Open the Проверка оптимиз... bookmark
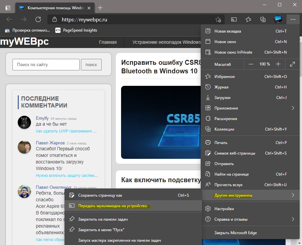302x245 pixels. click(27, 30)
